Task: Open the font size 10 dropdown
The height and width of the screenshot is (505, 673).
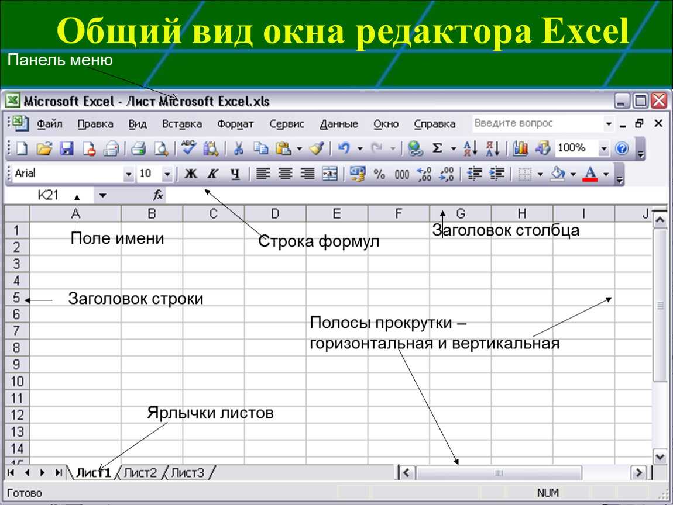Action: pyautogui.click(x=167, y=175)
